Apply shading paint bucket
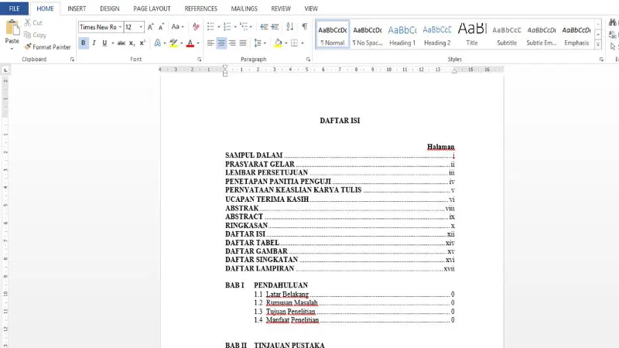This screenshot has height=348, width=619. click(279, 43)
